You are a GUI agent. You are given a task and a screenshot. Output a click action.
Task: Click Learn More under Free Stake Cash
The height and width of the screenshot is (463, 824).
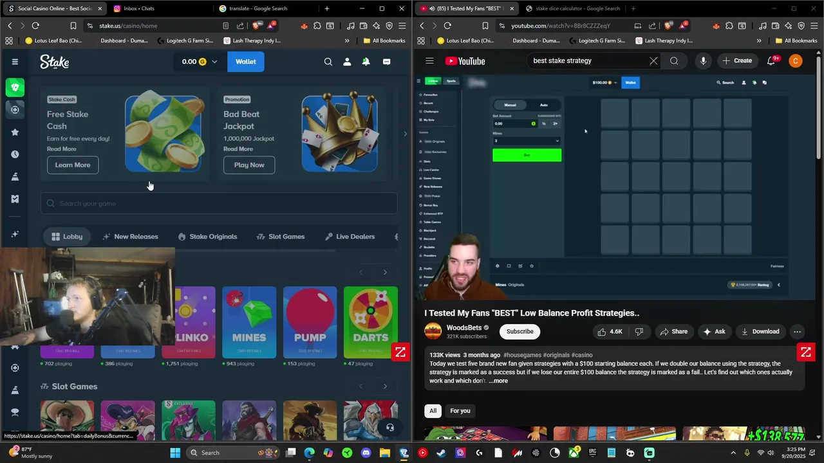(x=73, y=165)
